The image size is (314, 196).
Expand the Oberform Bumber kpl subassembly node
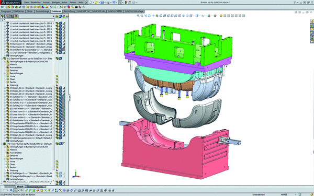(2, 59)
